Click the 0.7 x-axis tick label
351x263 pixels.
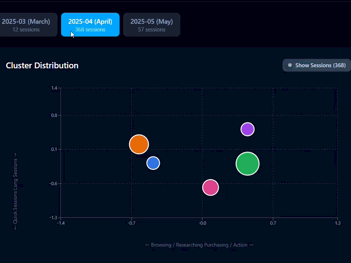[x=273, y=223]
